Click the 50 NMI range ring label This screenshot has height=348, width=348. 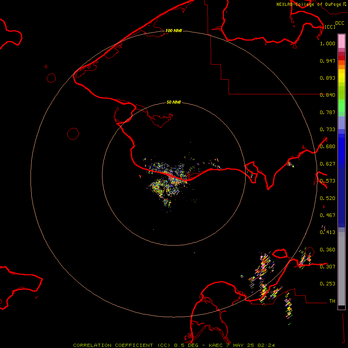[174, 102]
